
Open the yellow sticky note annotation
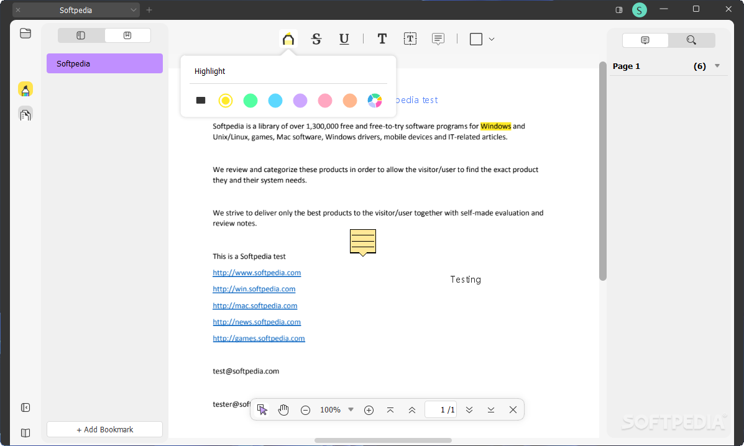(x=363, y=242)
